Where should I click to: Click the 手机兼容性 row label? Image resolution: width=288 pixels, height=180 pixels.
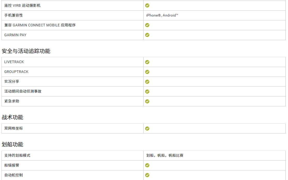(14, 15)
